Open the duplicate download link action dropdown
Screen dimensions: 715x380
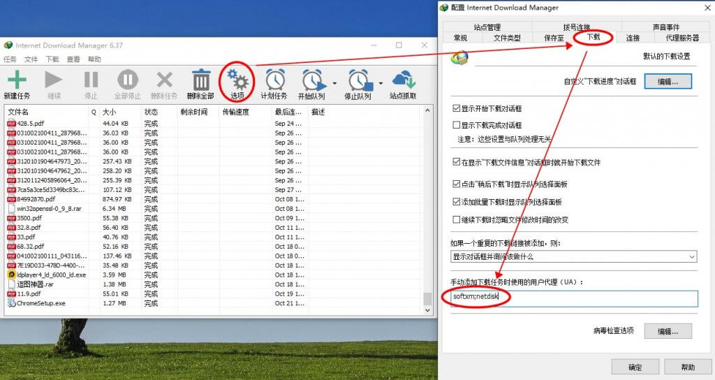pos(574,256)
